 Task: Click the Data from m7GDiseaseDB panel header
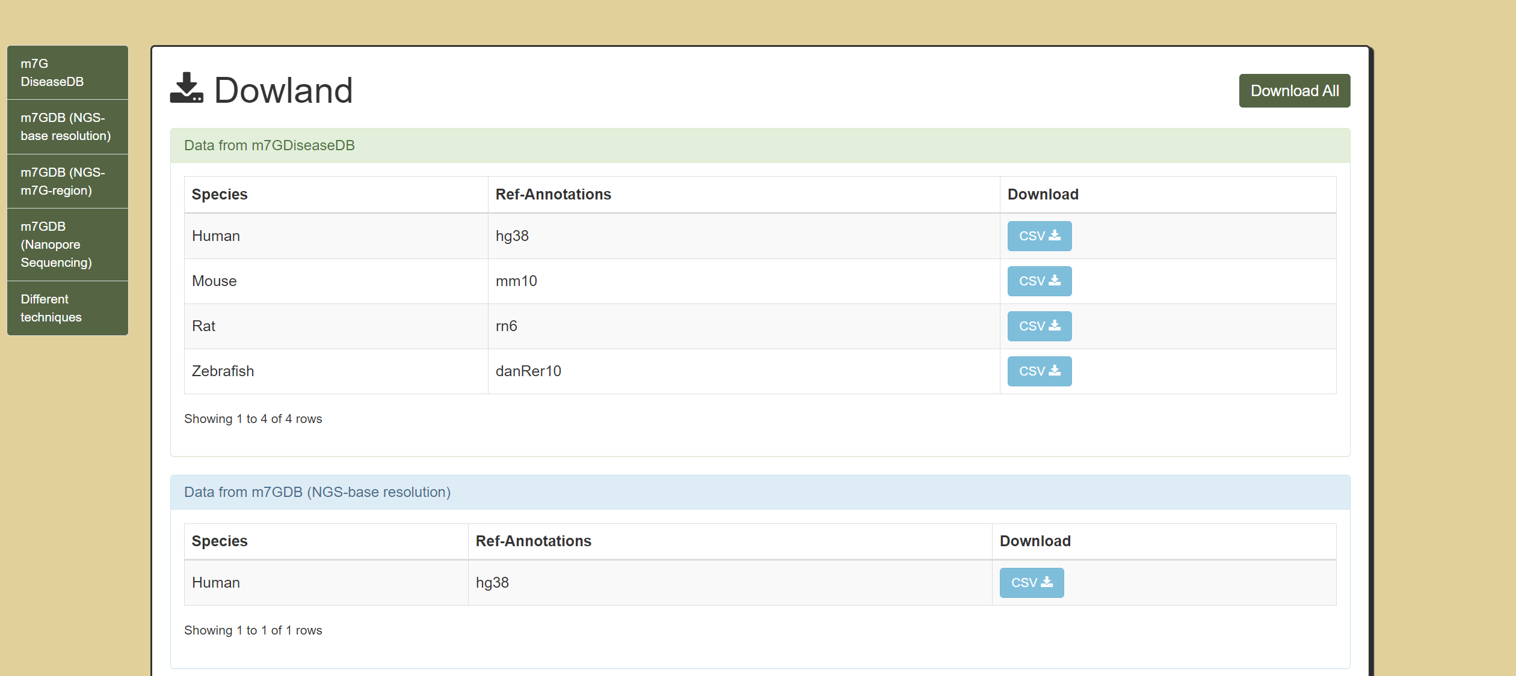(x=760, y=145)
